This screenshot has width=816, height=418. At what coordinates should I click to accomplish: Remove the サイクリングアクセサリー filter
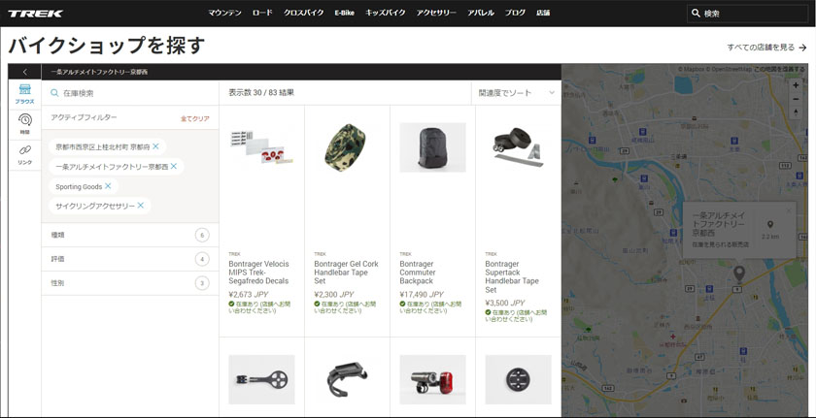141,206
